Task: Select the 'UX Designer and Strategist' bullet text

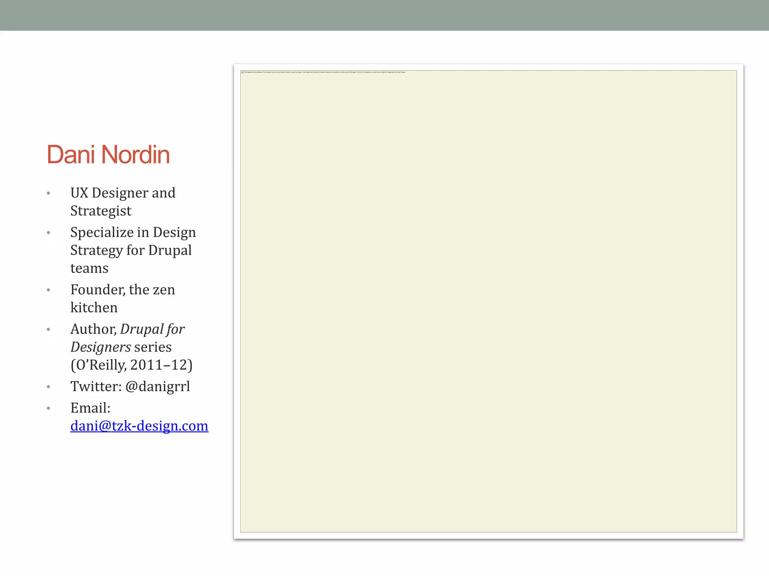Action: (123, 202)
